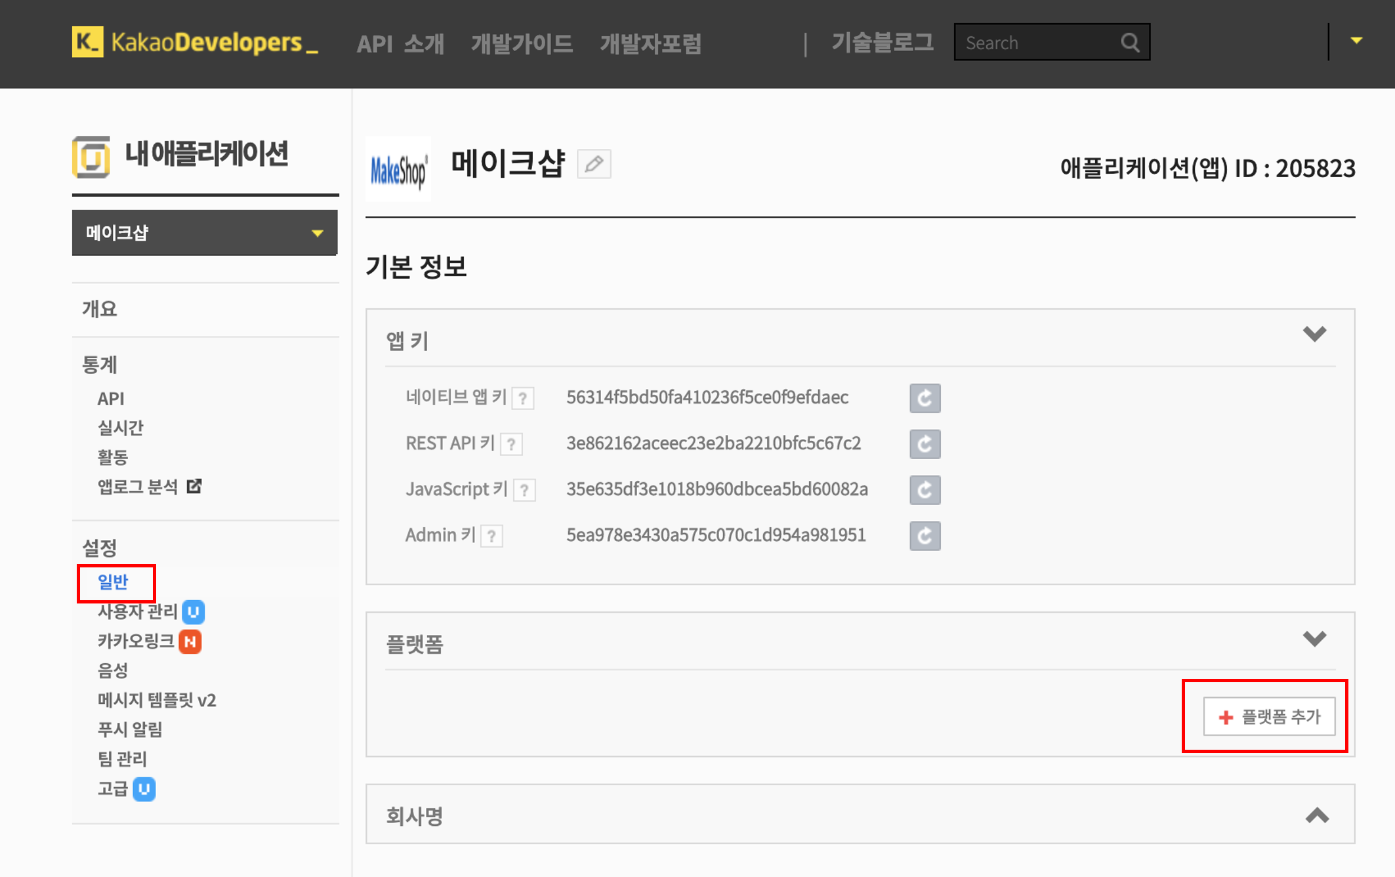Open the 개발가이드 menu

[x=522, y=44]
